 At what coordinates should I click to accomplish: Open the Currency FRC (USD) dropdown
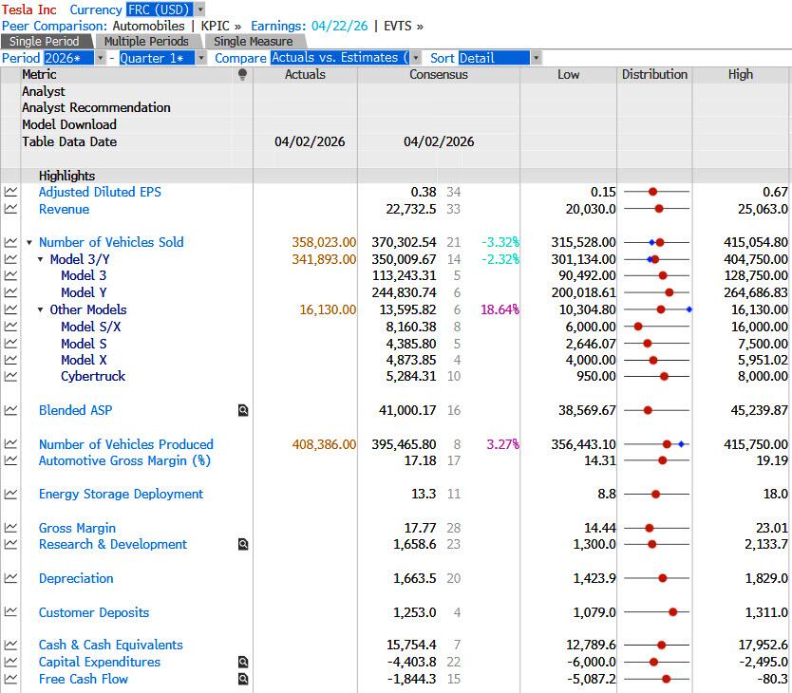200,9
